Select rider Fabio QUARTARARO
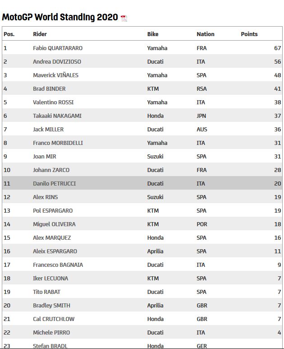 pos(58,48)
